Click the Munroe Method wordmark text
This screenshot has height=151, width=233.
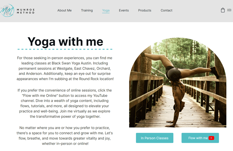(x=25, y=11)
